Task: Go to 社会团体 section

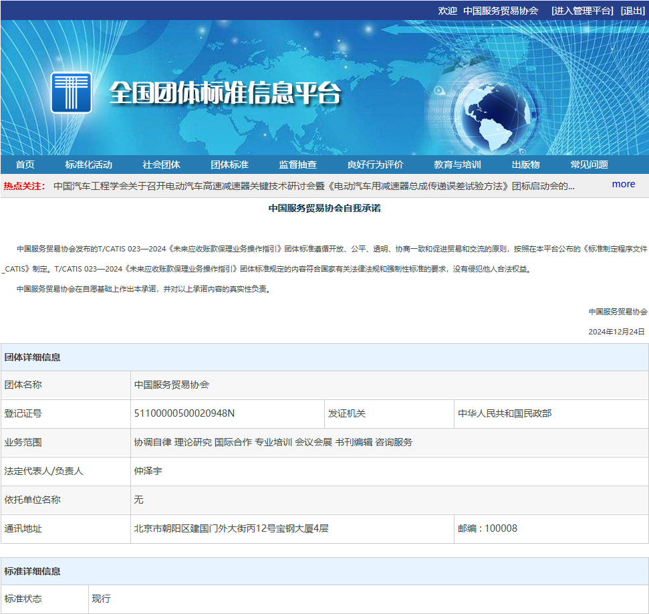Action: point(161,165)
